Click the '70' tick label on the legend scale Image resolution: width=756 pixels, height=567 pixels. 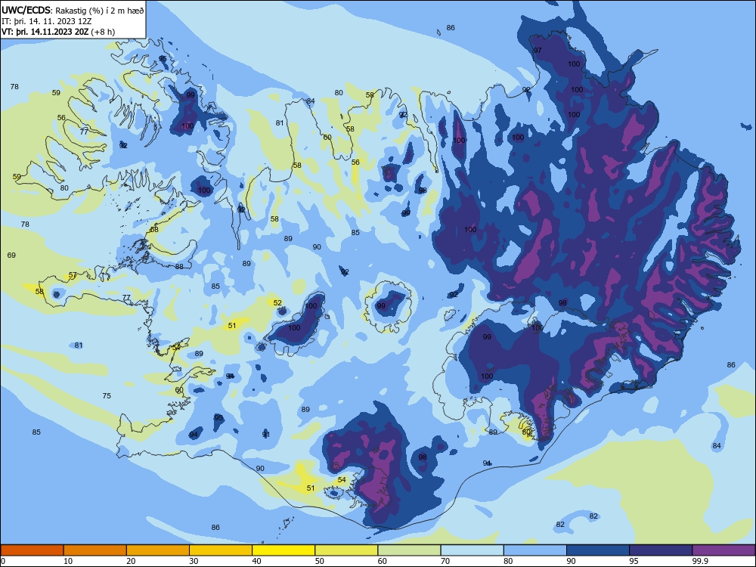point(445,561)
